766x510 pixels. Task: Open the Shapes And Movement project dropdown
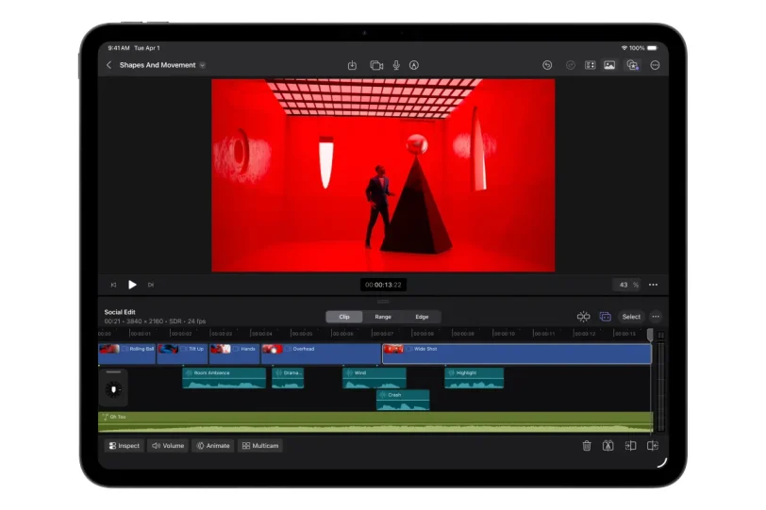pos(202,65)
